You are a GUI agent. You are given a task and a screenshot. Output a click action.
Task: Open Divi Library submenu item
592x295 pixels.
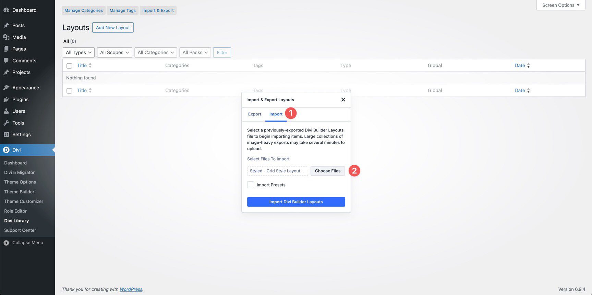(x=16, y=221)
